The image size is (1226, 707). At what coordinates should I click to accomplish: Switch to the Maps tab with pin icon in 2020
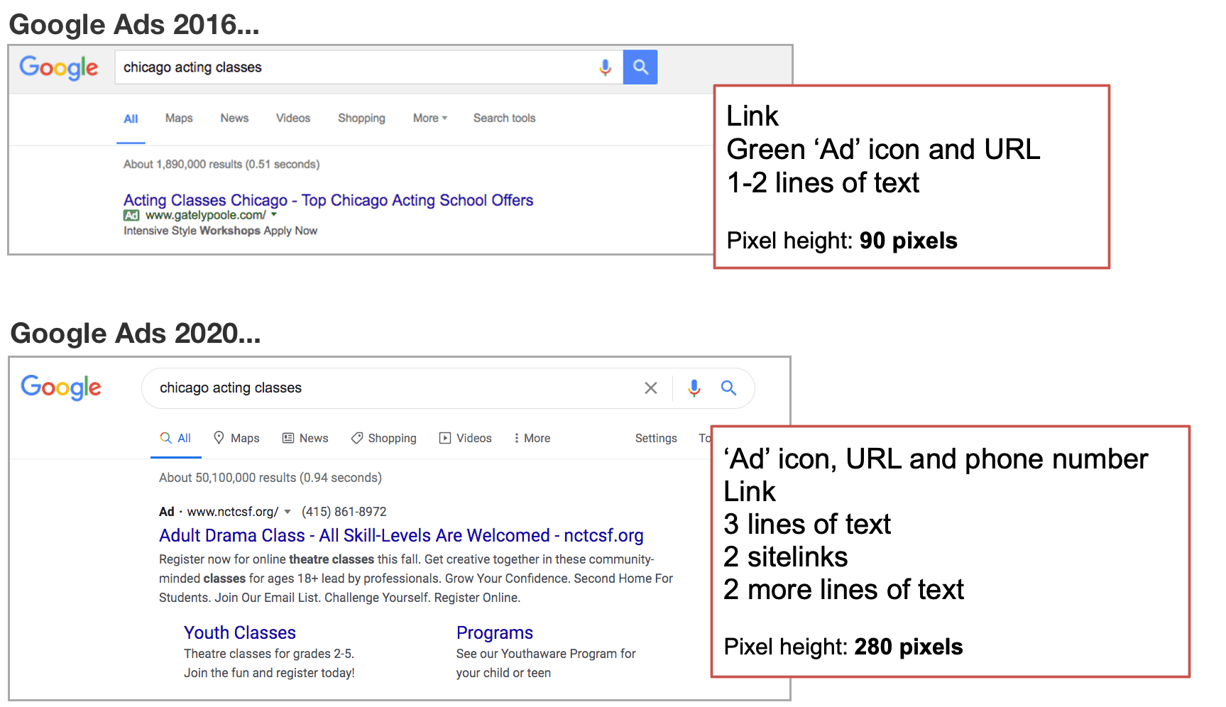point(236,438)
